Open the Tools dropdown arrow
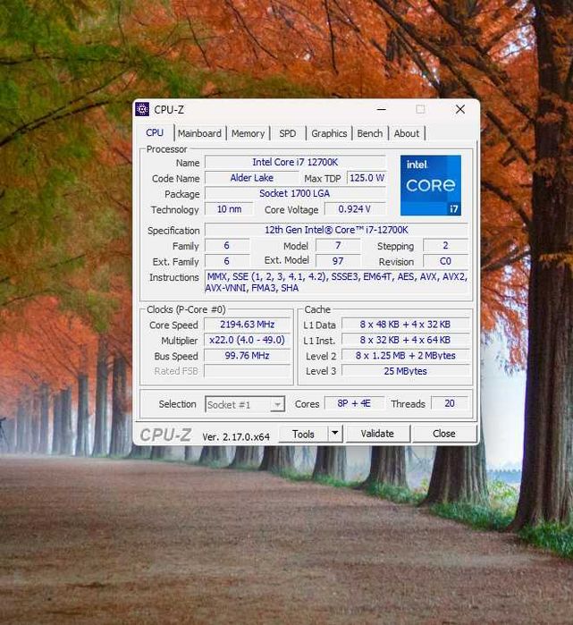 click(335, 434)
